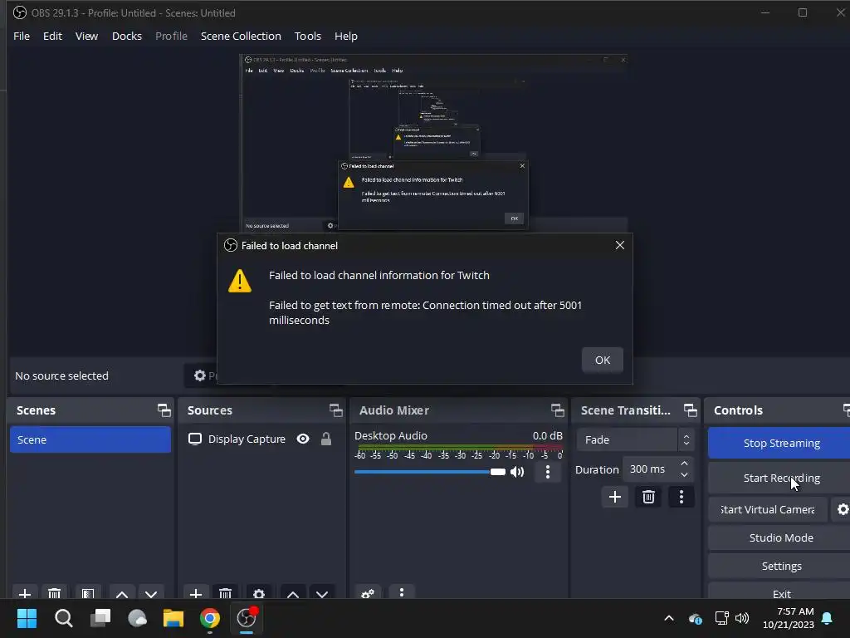This screenshot has height=638, width=850.
Task: Open the Help menu
Action: point(346,36)
